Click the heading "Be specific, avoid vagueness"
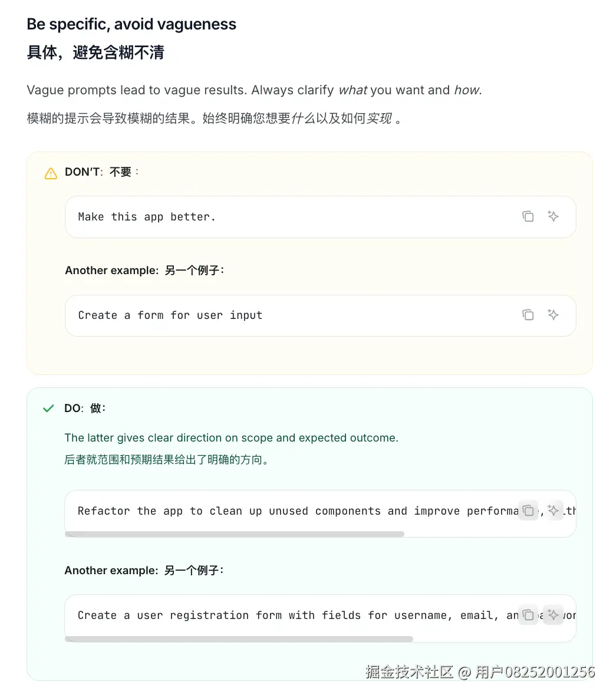This screenshot has width=613, height=698. pyautogui.click(x=131, y=24)
